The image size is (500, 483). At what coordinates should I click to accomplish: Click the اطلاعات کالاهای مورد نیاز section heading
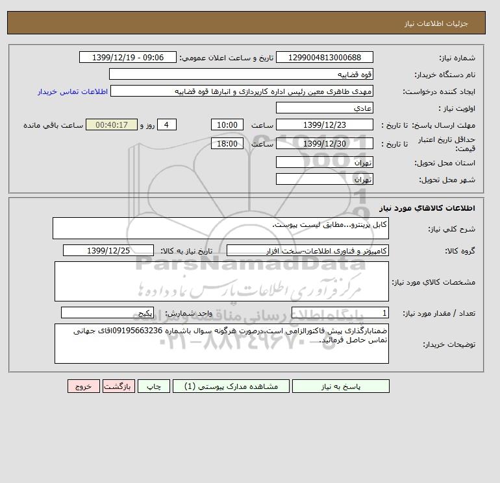tap(427, 208)
